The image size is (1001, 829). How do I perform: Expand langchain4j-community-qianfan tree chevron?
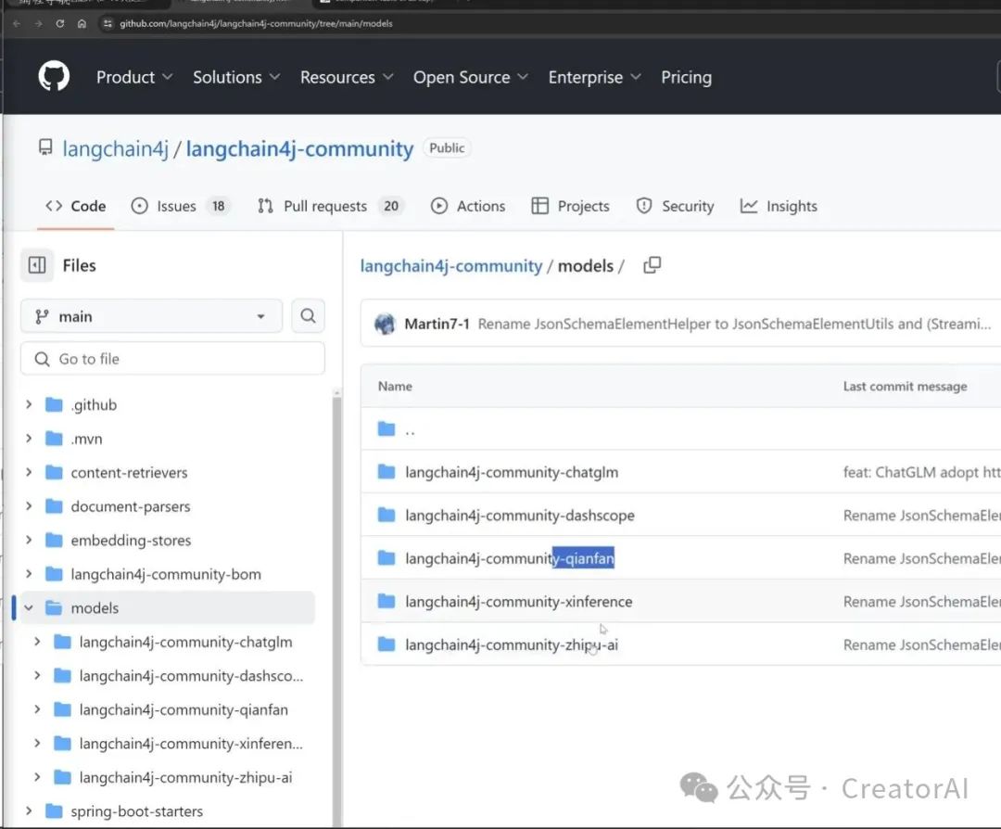click(x=37, y=709)
